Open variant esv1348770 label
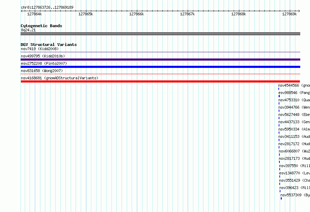This screenshot has width=310, height=212. click(295, 173)
